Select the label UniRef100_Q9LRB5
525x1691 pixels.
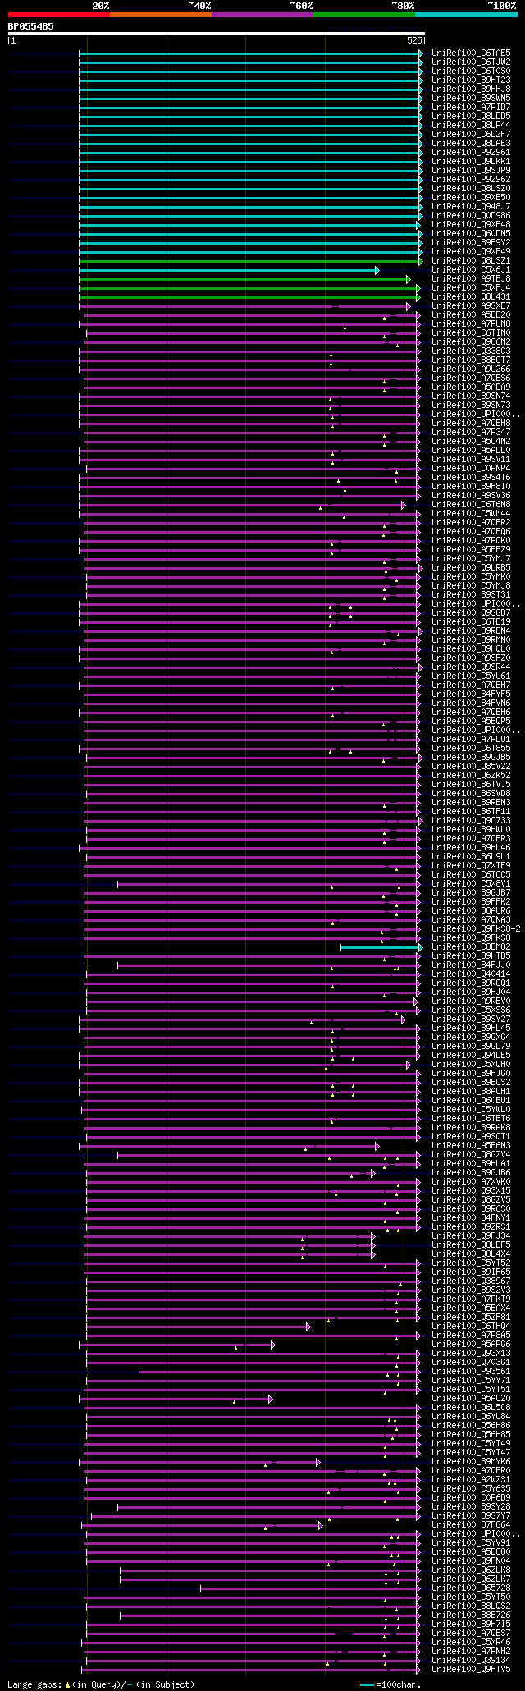(x=471, y=567)
